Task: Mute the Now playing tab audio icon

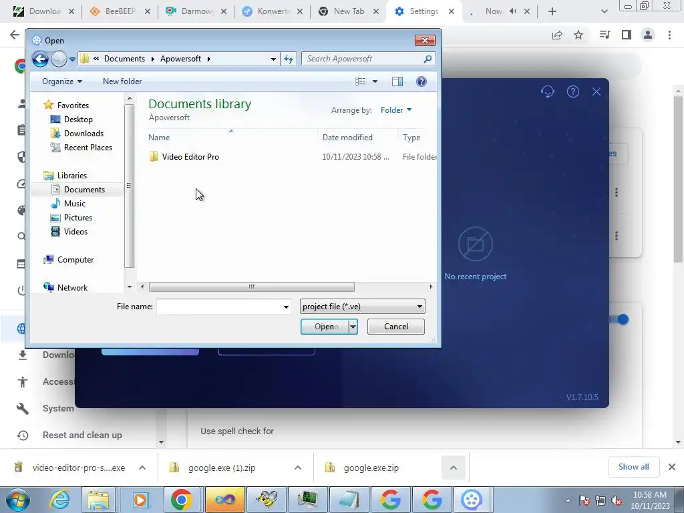Action: coord(513,11)
